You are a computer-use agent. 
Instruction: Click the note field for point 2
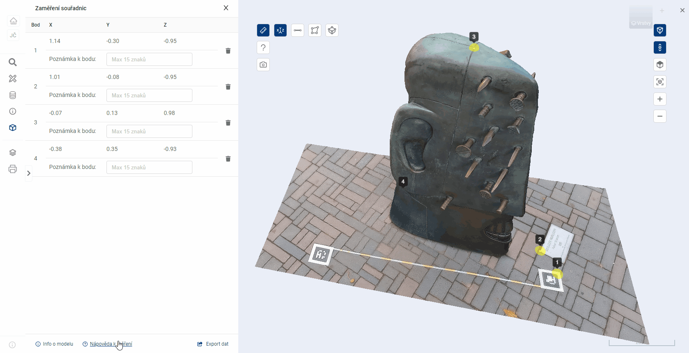point(149,95)
